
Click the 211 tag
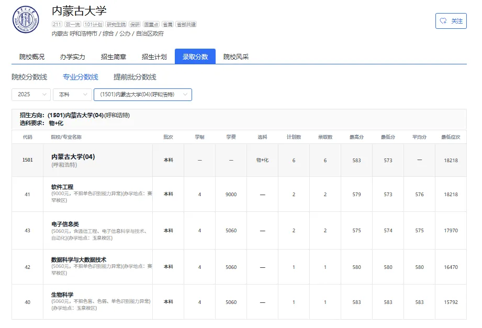[x=57, y=24]
